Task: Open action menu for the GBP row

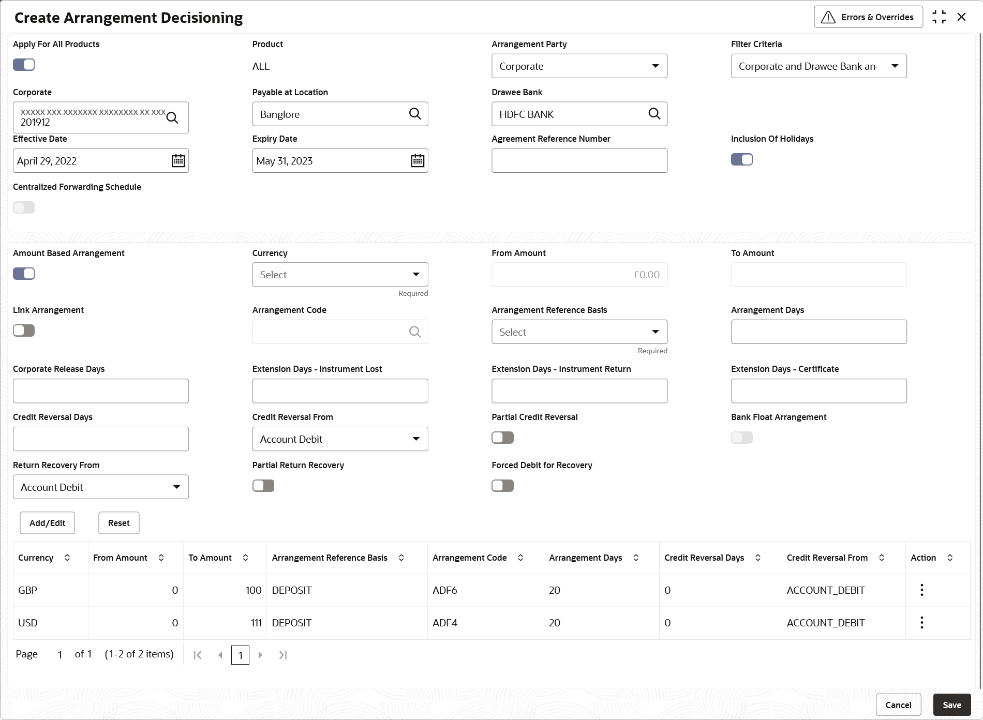Action: [921, 590]
